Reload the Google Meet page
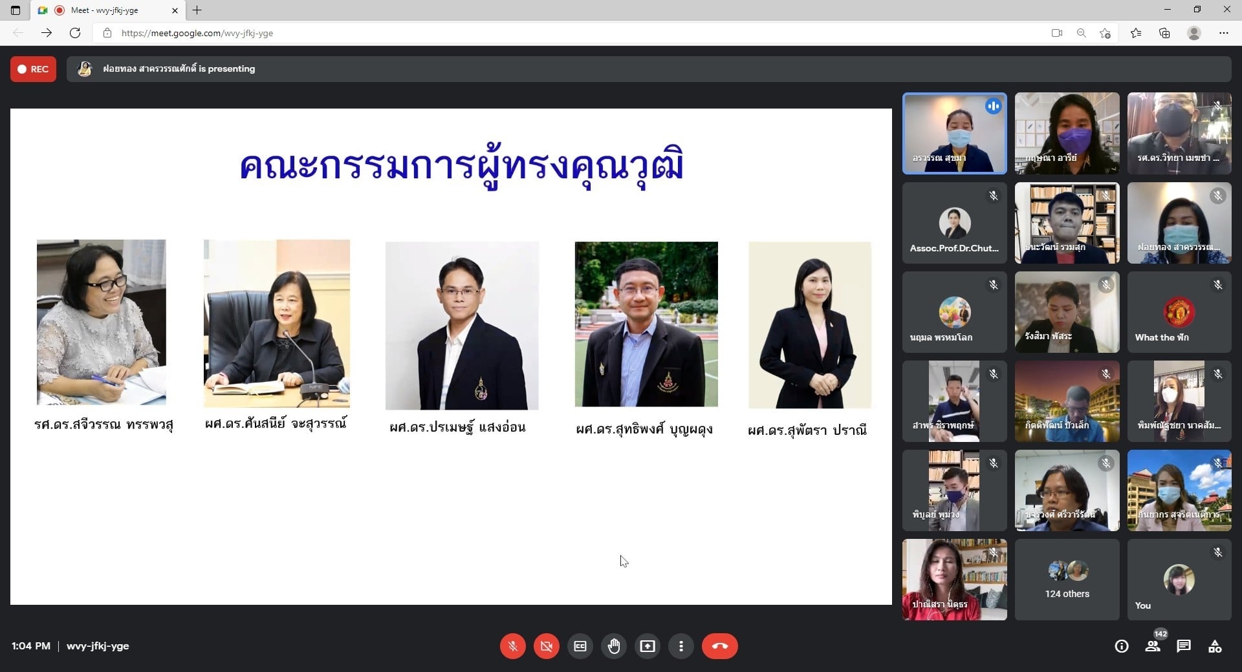Image resolution: width=1242 pixels, height=672 pixels. [75, 33]
